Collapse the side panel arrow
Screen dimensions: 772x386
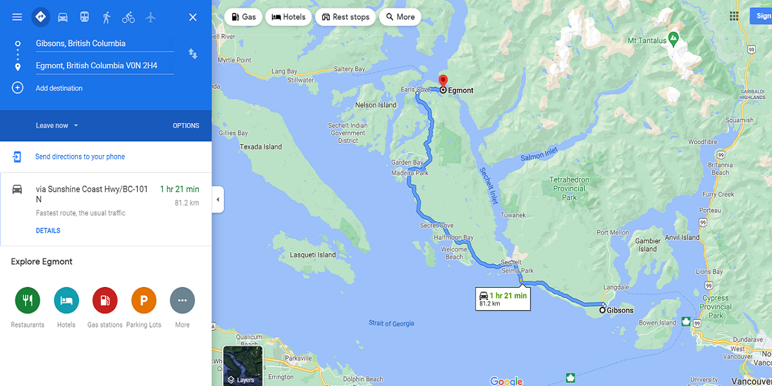(217, 199)
